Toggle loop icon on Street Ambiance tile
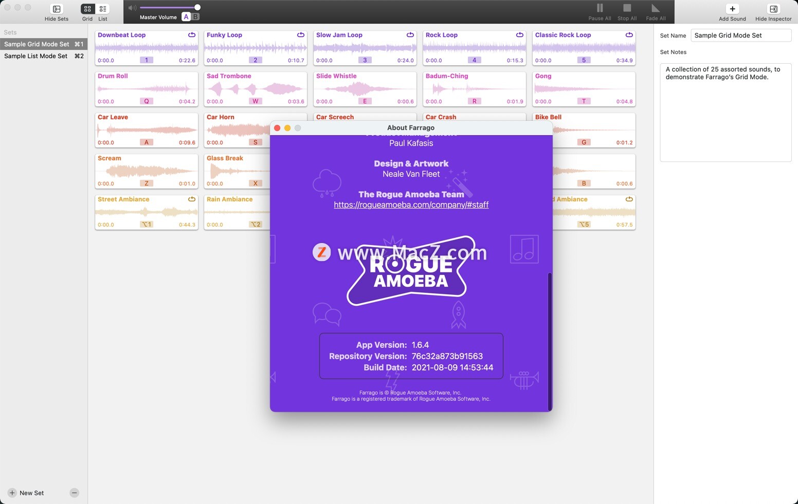Viewport: 798px width, 504px height. point(192,199)
